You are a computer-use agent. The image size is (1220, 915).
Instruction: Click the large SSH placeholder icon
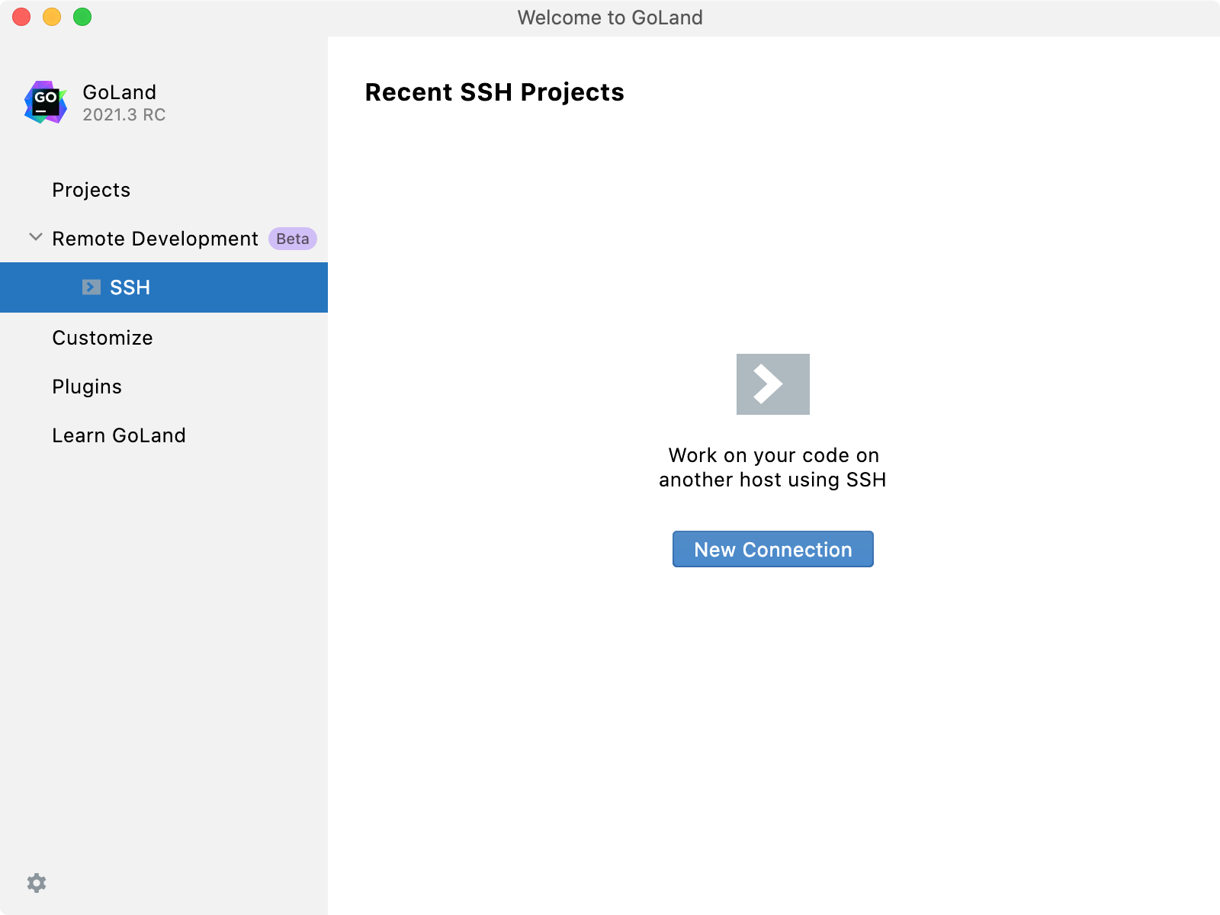[x=772, y=384]
